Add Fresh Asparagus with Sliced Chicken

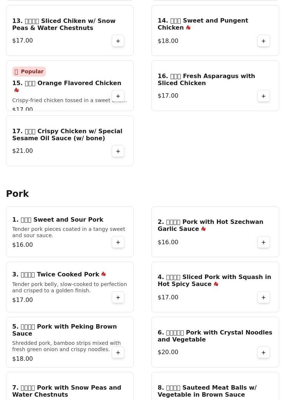pyautogui.click(x=264, y=96)
